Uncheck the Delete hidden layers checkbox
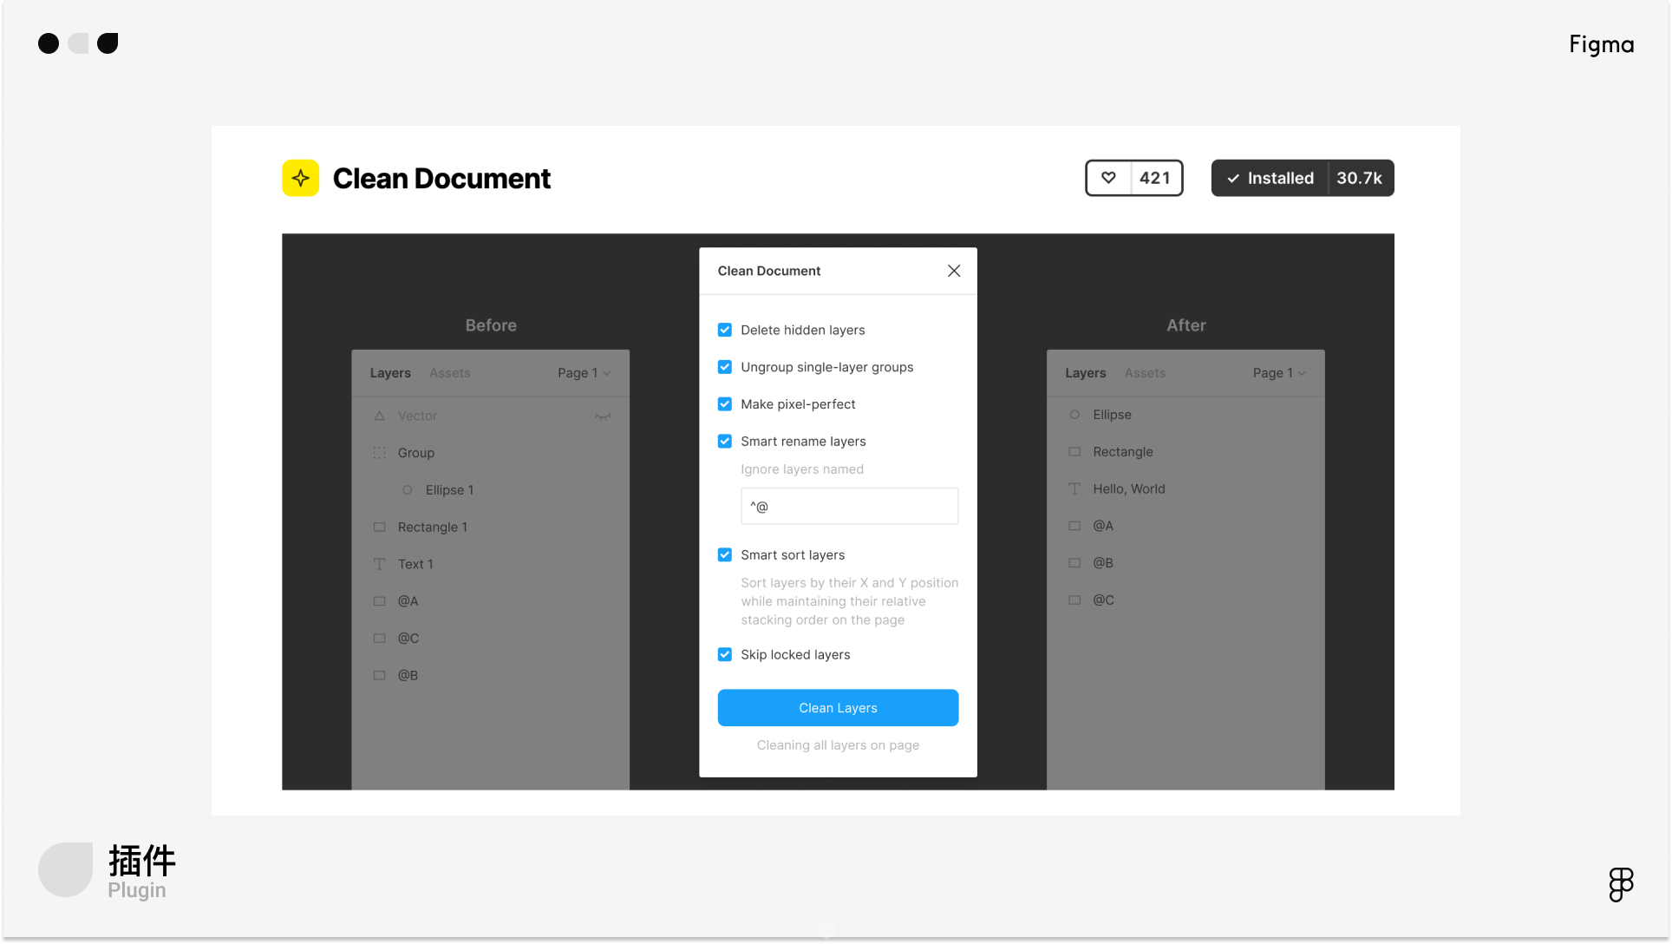The height and width of the screenshot is (944, 1672). (x=725, y=330)
